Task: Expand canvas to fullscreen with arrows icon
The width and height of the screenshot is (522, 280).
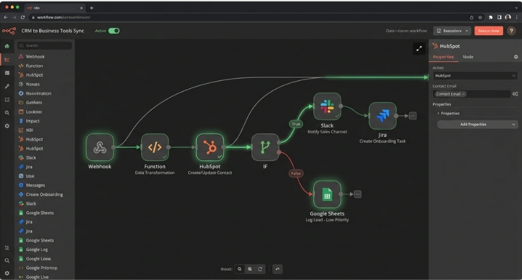Action: (x=419, y=49)
